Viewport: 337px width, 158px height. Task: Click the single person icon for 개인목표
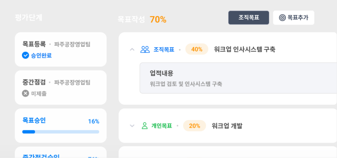coord(145,126)
